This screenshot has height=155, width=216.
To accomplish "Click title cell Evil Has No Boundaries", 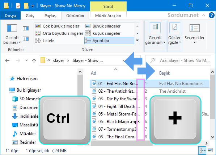I will [181, 83].
